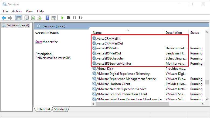Screen dimensions: 210x118
Task: Open the View menu
Action: pyautogui.click(x=29, y=11)
